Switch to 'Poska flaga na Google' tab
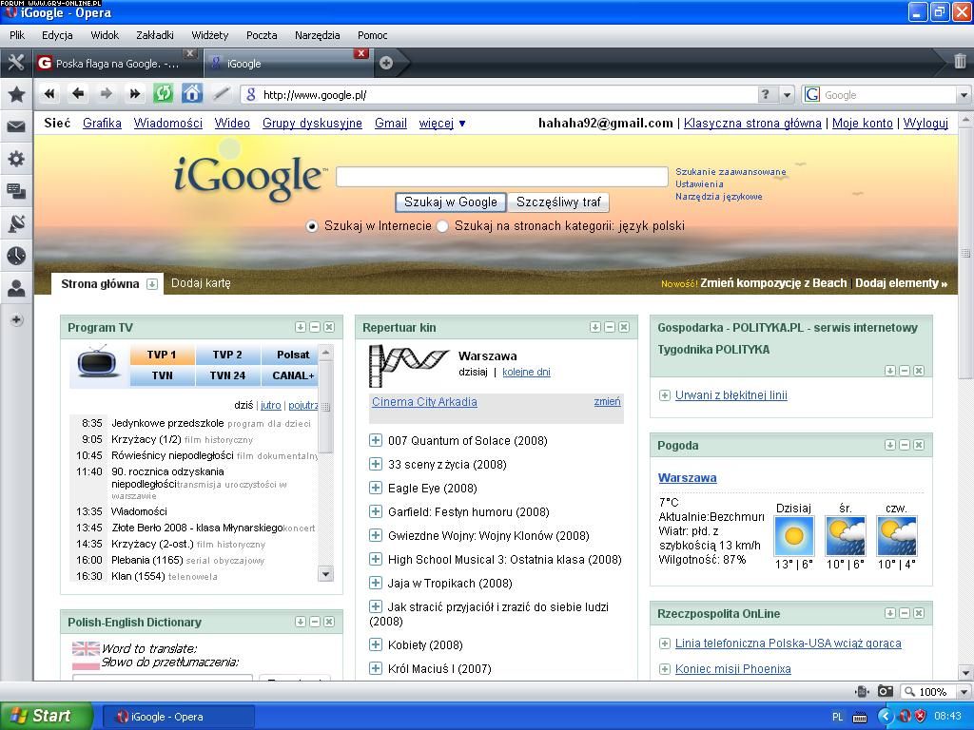Screen dimensions: 974x730 [x=117, y=64]
